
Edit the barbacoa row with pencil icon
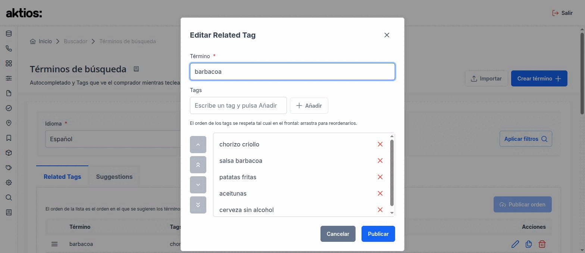[x=515, y=244]
